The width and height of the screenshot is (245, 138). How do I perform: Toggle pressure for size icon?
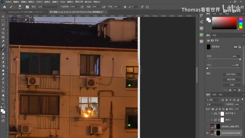142,7
